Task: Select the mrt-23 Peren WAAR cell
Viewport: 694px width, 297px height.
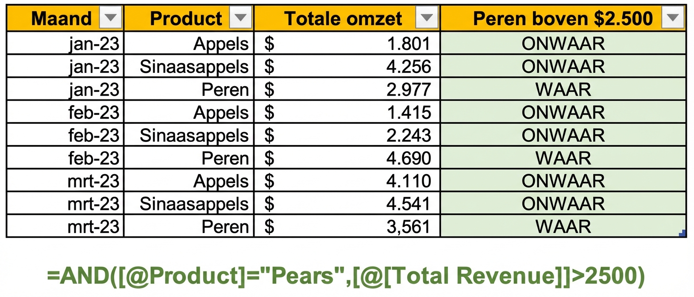Action: pos(562,226)
